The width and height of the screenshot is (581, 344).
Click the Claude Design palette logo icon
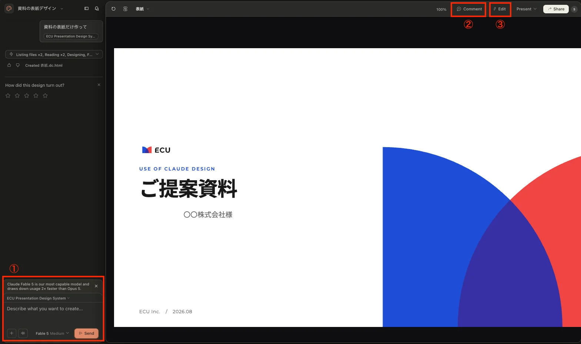coord(9,9)
